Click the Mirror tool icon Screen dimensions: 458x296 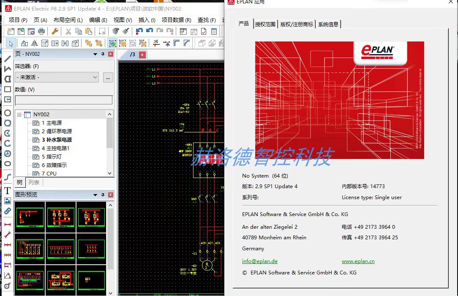click(35, 44)
